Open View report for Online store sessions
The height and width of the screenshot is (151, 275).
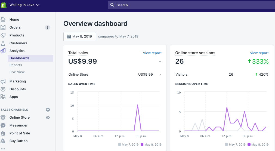click(x=259, y=53)
